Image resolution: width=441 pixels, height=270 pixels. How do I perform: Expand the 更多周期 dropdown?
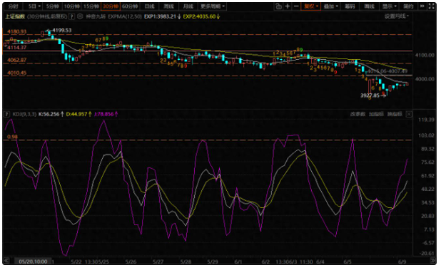click(x=213, y=6)
